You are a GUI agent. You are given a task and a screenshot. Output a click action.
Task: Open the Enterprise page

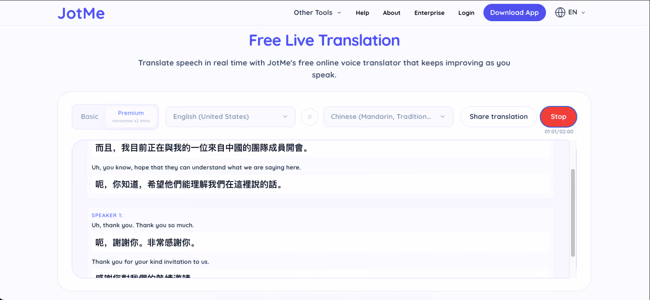tap(429, 13)
